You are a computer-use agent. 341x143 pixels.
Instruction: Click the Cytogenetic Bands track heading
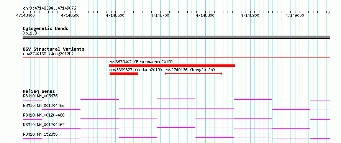pos(46,28)
